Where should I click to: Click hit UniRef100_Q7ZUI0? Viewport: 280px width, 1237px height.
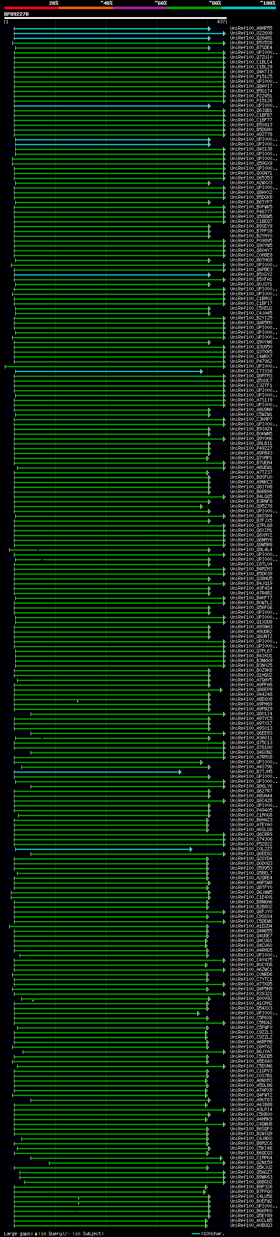(x=251, y=57)
